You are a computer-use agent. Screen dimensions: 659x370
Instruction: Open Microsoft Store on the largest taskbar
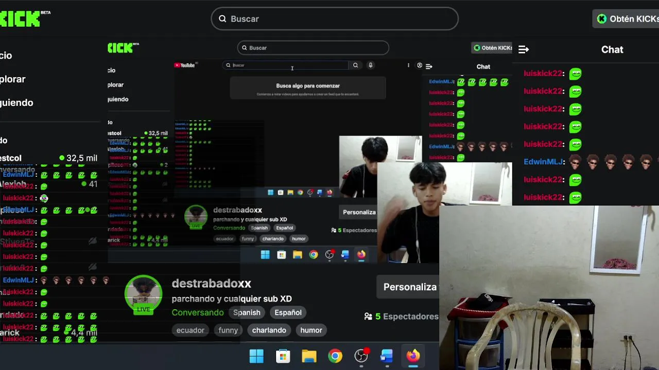[283, 356]
